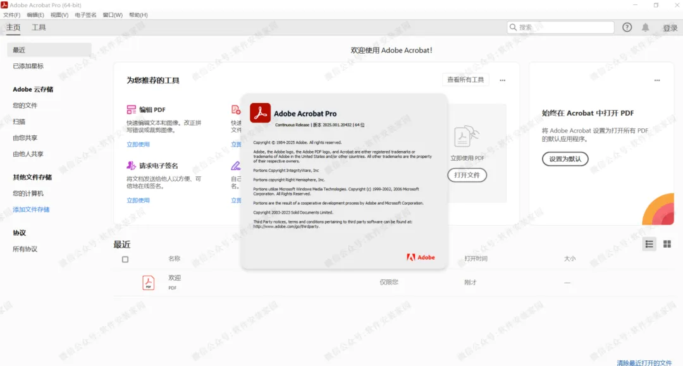Viewport: 683px width, 366px height.
Task: Click the open PDF document illustration icon
Action: 467,137
